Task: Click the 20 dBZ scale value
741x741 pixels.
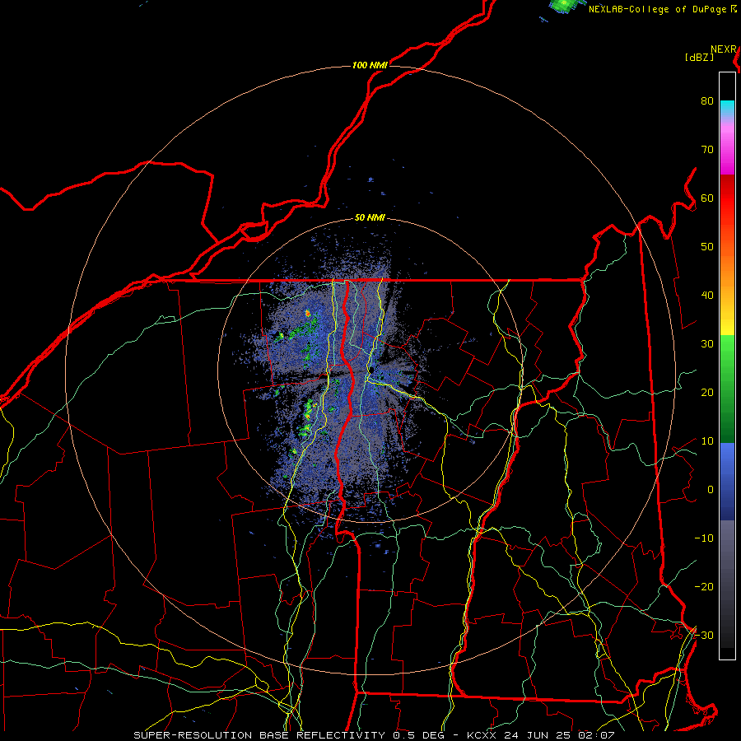Action: coord(707,393)
